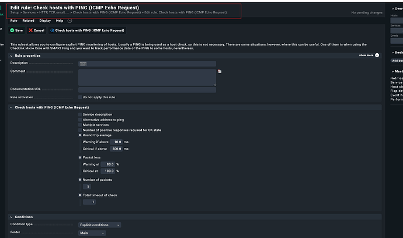Click the red X Cancel icon
The height and width of the screenshot is (238, 403).
point(30,30)
